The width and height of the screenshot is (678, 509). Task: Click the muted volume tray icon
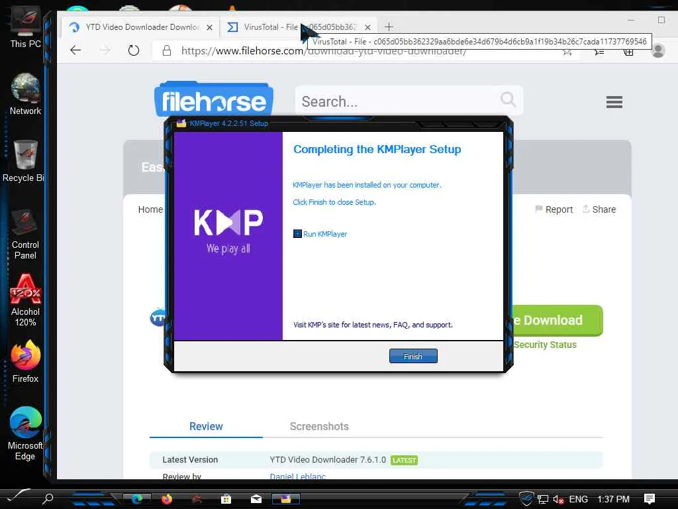558,500
